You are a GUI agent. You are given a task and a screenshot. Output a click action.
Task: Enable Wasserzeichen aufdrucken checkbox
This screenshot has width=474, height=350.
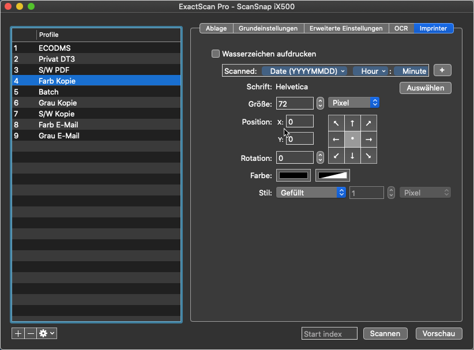point(216,54)
